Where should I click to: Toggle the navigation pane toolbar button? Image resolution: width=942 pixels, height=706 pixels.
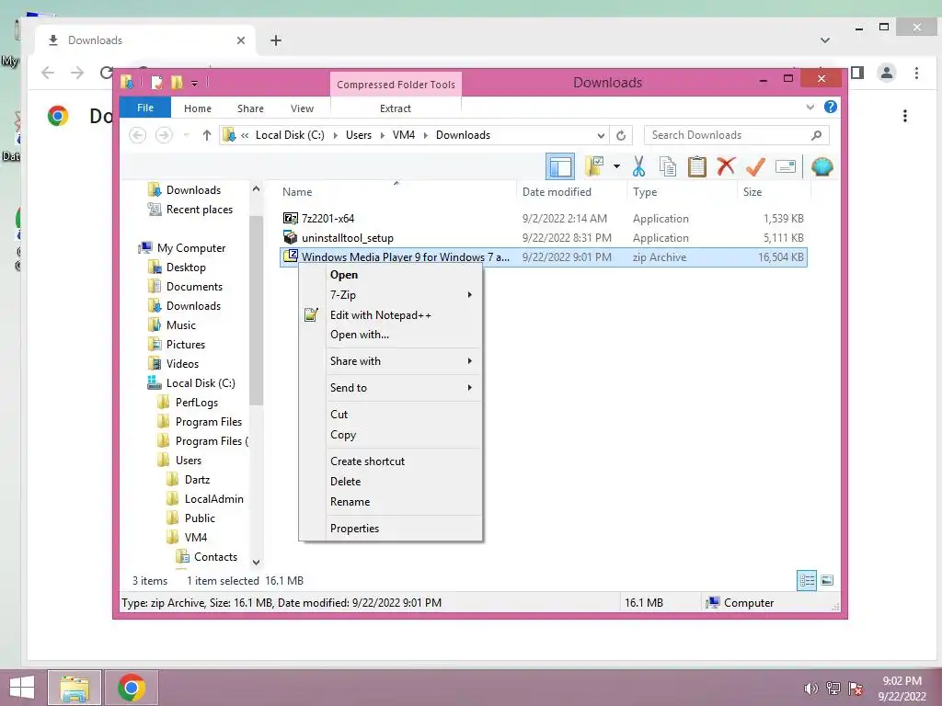(x=560, y=167)
